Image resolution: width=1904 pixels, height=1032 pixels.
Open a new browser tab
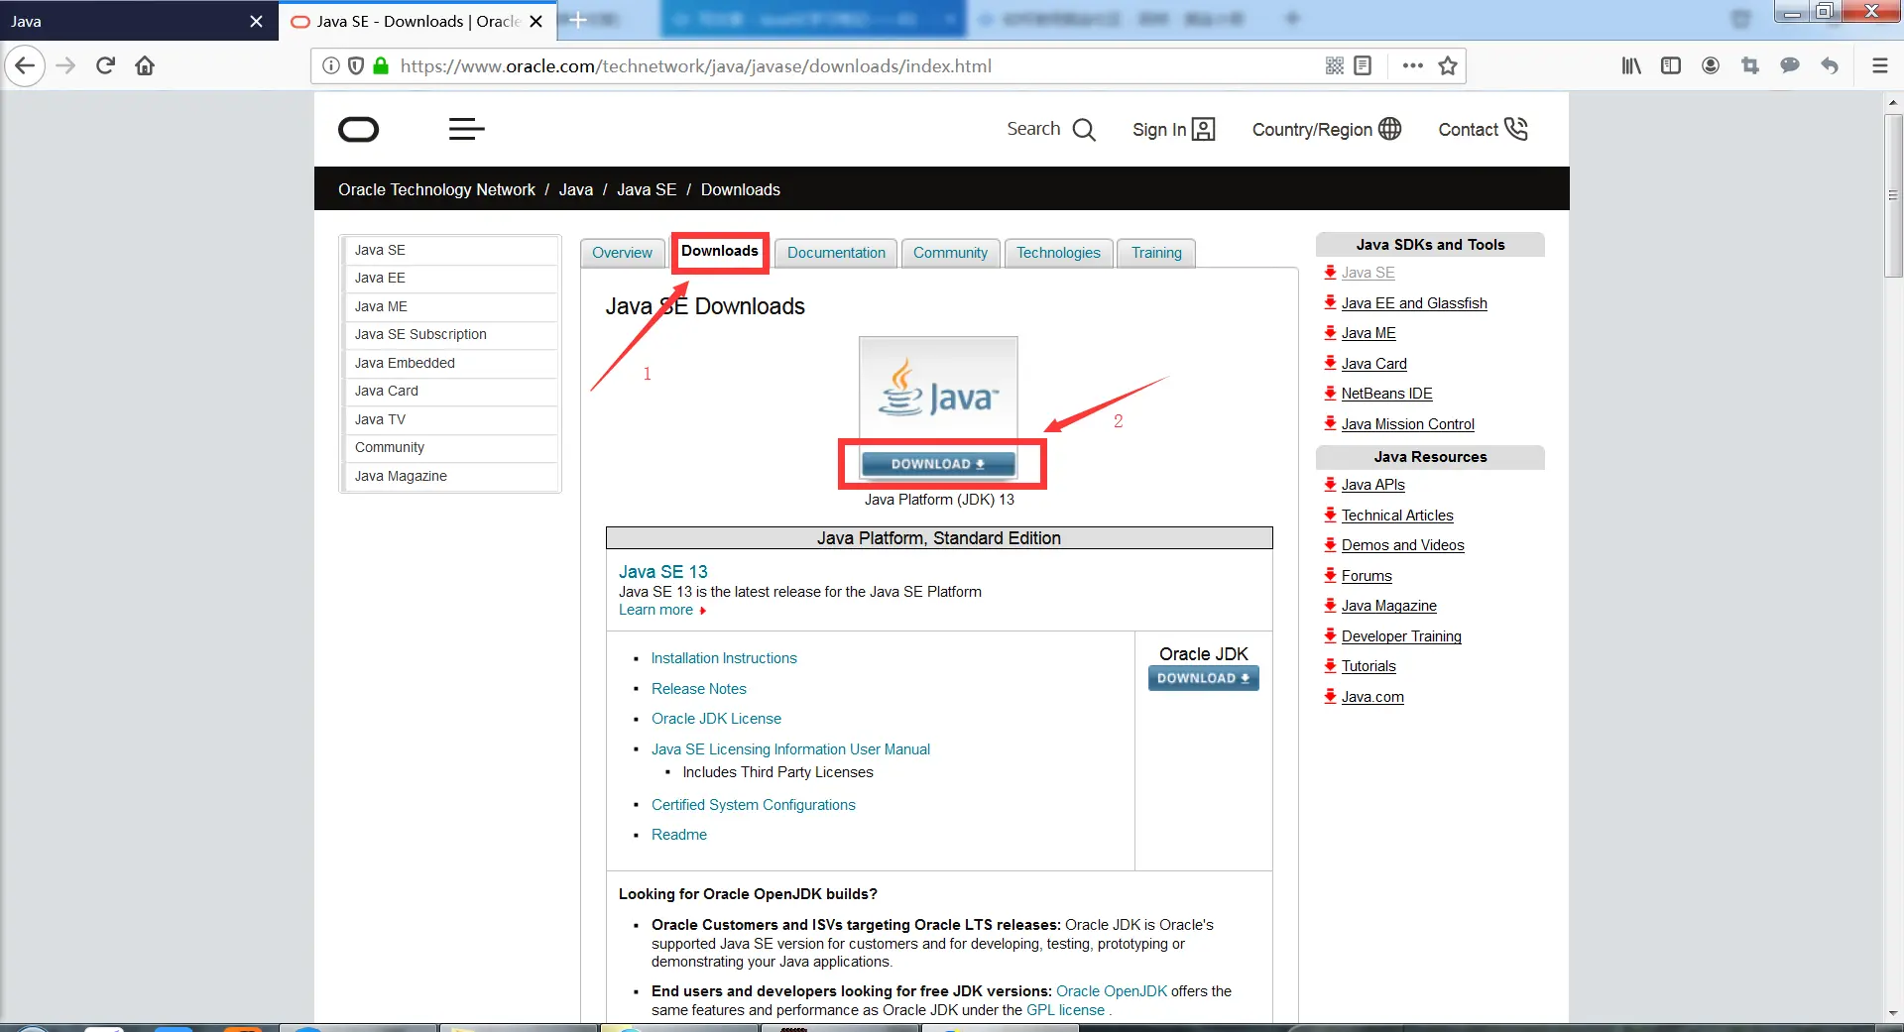coord(578,20)
